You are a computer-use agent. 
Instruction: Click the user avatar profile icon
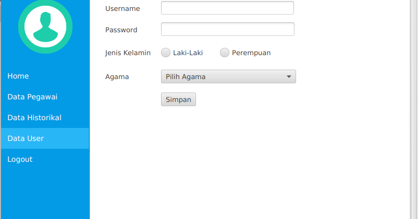tap(45, 27)
